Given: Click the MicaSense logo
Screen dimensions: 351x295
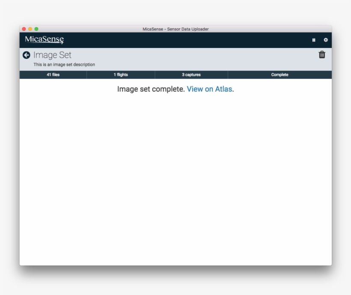Looking at the screenshot, I should click(44, 40).
